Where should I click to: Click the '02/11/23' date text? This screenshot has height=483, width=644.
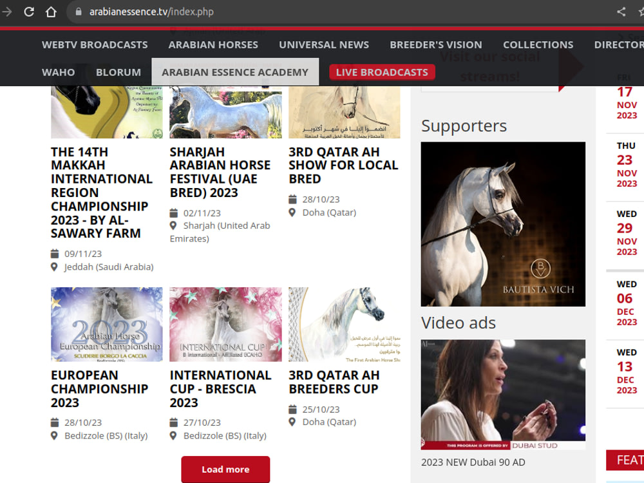click(x=202, y=213)
